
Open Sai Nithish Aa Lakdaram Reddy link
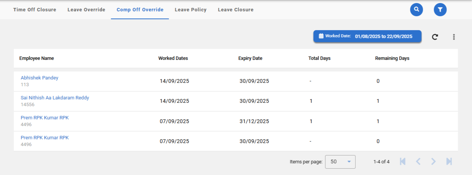(55, 98)
